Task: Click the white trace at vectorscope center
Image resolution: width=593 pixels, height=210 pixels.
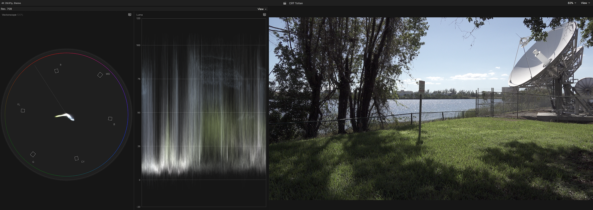Action: 66,116
